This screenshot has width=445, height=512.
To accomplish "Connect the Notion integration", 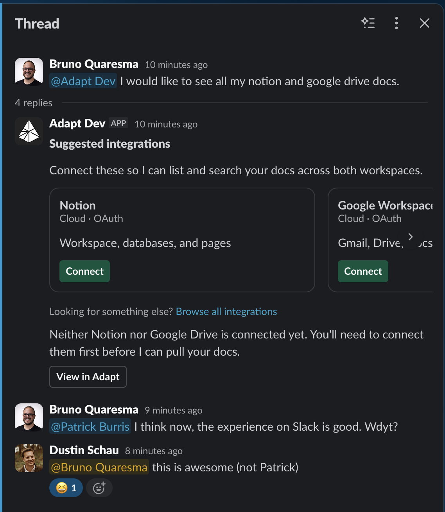I will pos(84,271).
